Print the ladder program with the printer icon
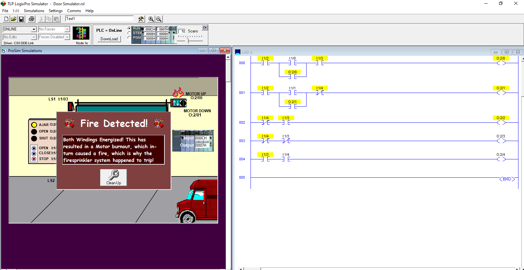The image size is (524, 270). tap(31, 19)
